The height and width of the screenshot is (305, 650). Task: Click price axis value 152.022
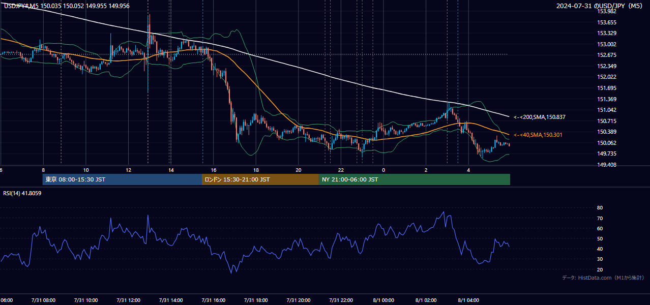606,77
